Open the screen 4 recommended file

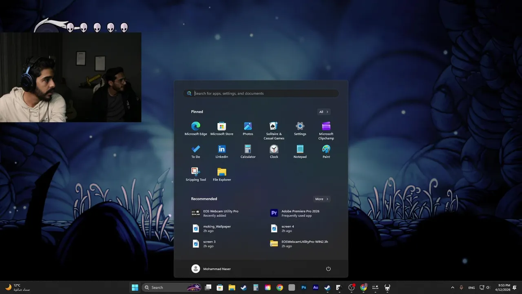coord(300,228)
